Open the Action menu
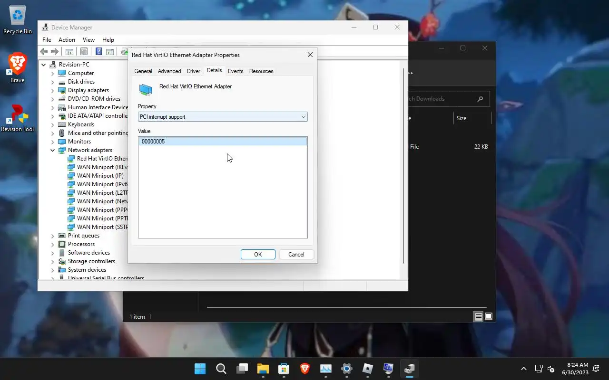 click(x=67, y=40)
